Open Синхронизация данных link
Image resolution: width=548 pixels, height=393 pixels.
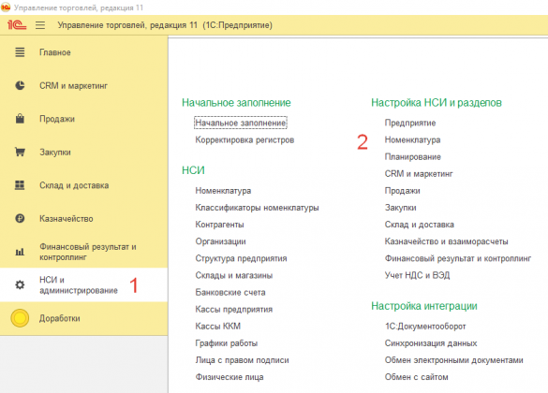click(x=431, y=343)
